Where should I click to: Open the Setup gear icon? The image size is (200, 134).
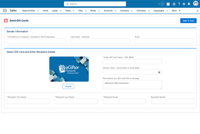tap(184, 4)
